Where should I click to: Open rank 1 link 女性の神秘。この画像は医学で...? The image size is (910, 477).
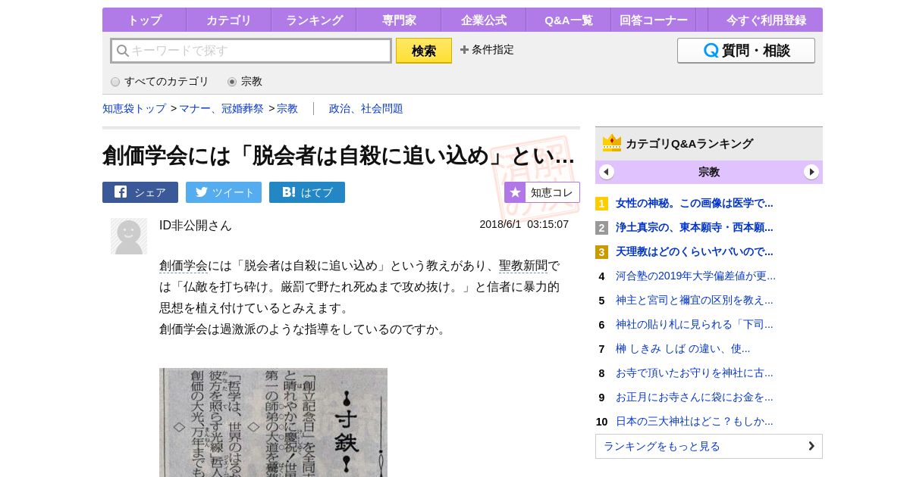695,203
